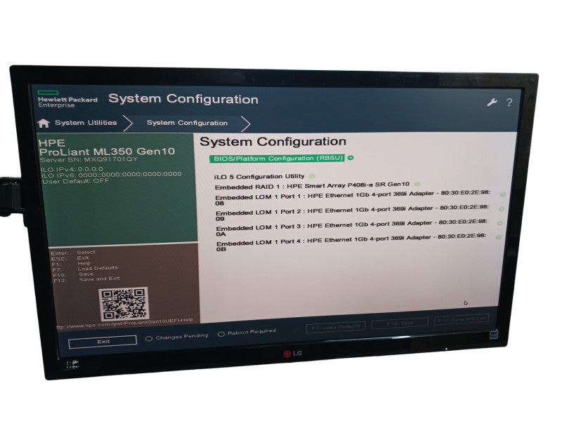Click the F12: Save and Exit button

point(462,319)
